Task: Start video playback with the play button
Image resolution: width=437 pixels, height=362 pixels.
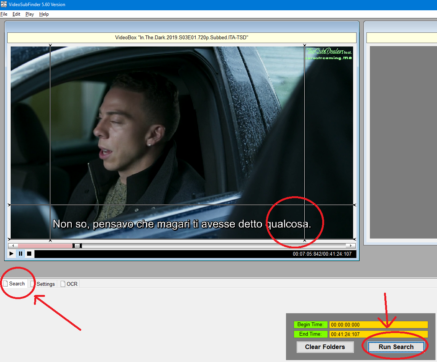Action: (11, 254)
